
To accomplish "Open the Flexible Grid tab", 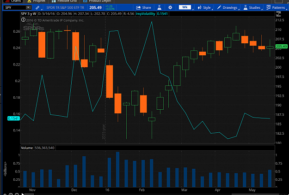I will pos(64,1).
